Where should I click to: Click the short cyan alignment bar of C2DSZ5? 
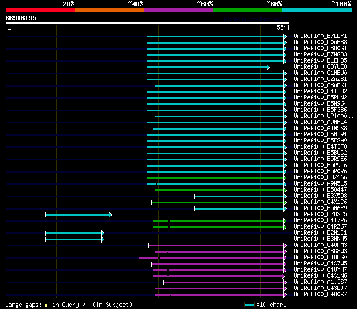pyautogui.click(x=79, y=215)
